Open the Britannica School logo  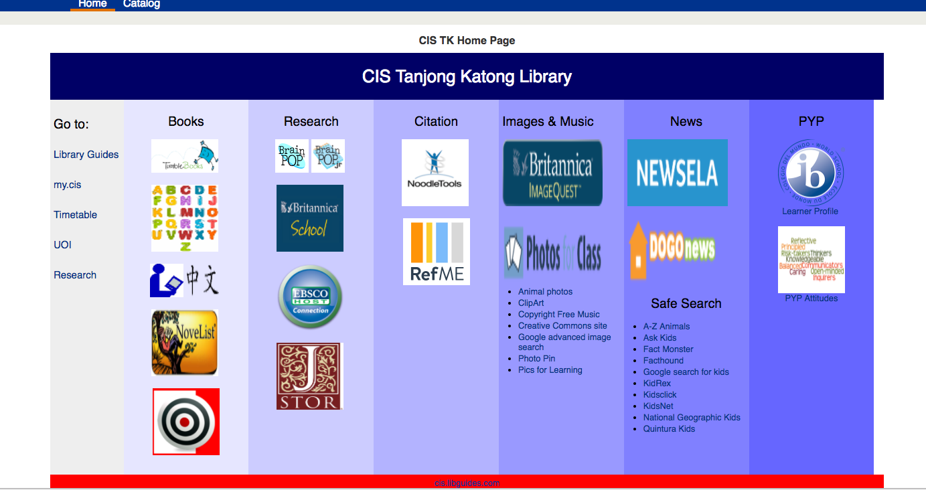pos(310,218)
